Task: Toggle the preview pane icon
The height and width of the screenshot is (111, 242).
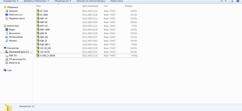Action: tap(231, 1)
